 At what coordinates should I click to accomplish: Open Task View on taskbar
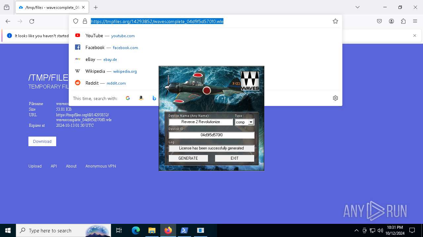(119, 230)
